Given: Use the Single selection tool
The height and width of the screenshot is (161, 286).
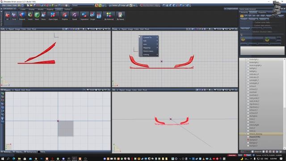Looking at the screenshot, I should click(x=93, y=16).
